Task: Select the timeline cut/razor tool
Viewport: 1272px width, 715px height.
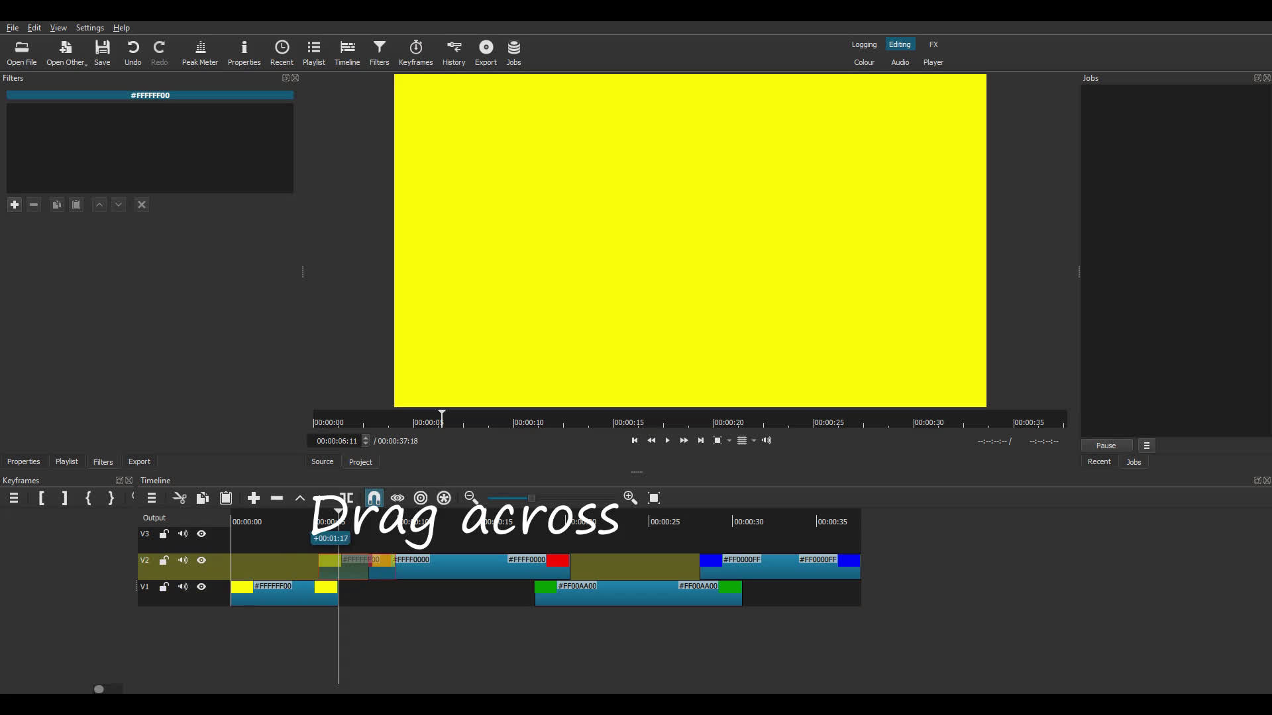Action: click(x=180, y=498)
